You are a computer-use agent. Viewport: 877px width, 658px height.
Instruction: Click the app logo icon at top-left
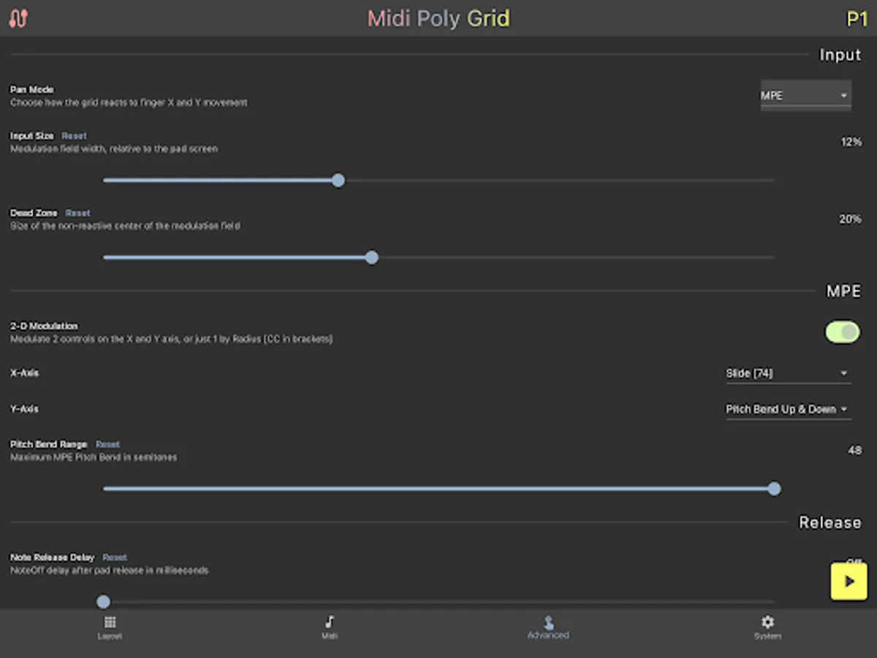click(18, 18)
